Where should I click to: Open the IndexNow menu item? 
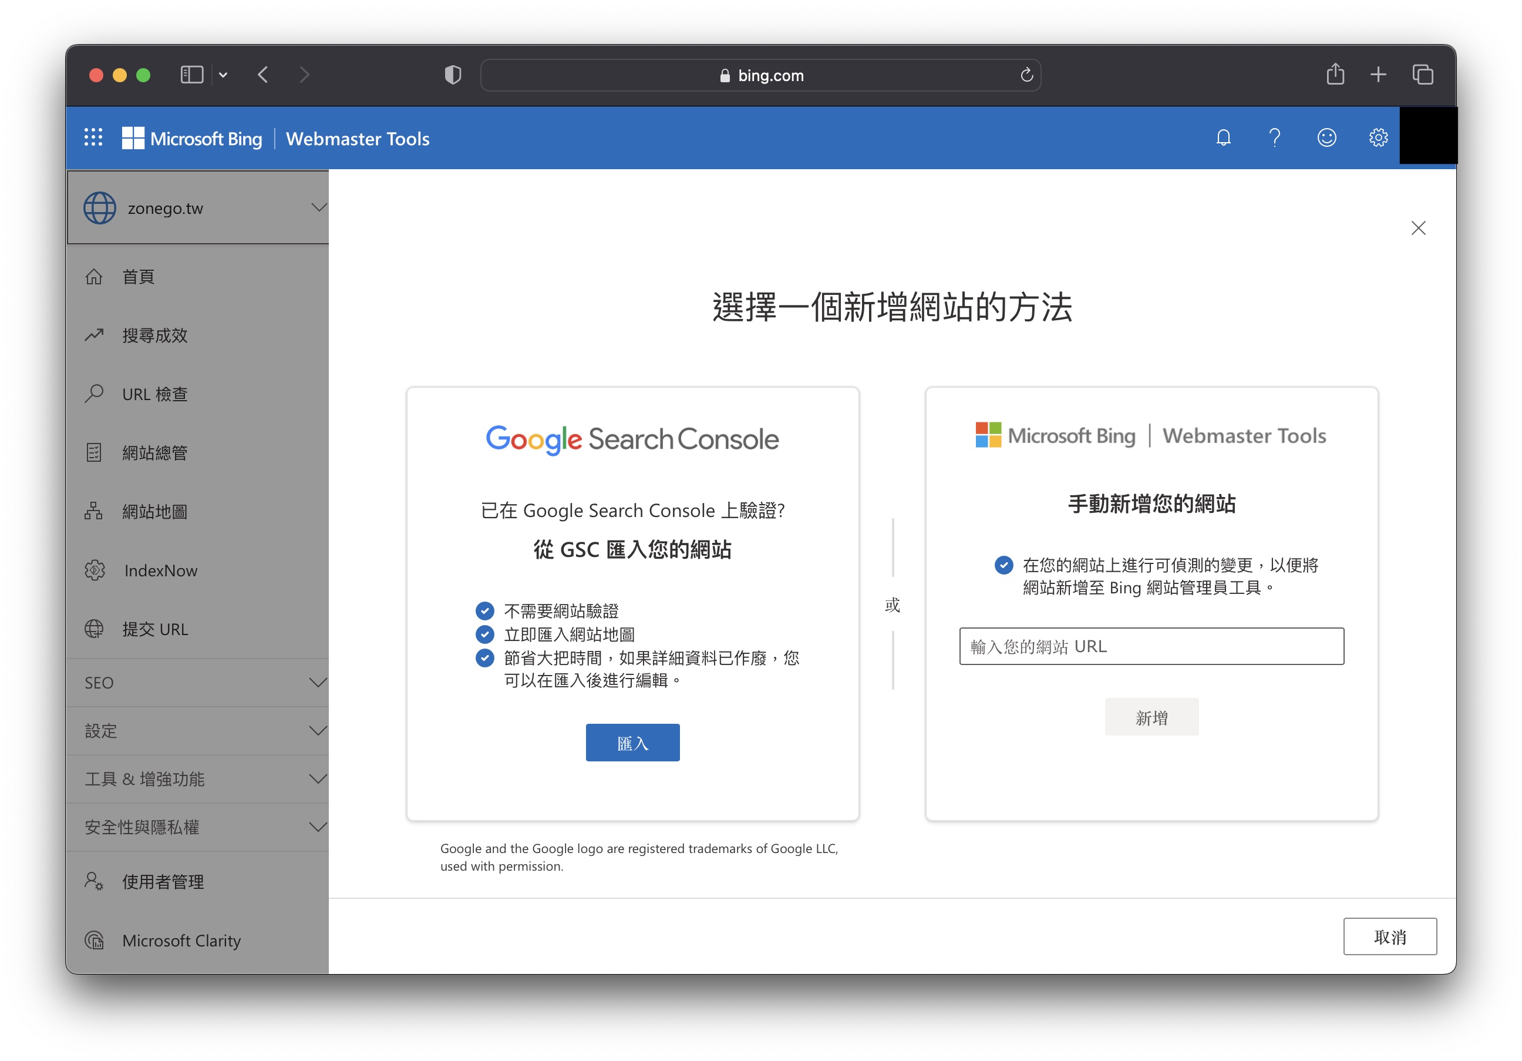click(197, 570)
